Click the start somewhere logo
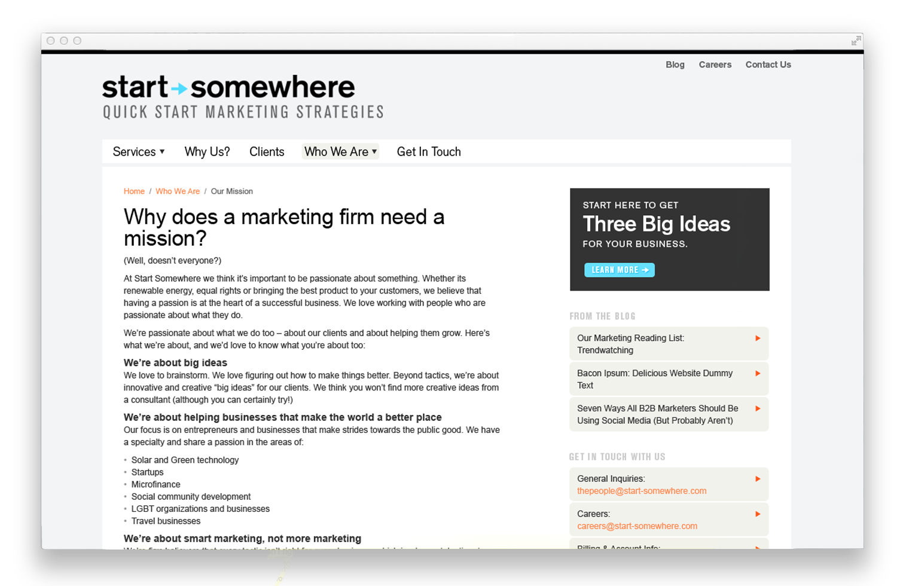 (x=243, y=97)
